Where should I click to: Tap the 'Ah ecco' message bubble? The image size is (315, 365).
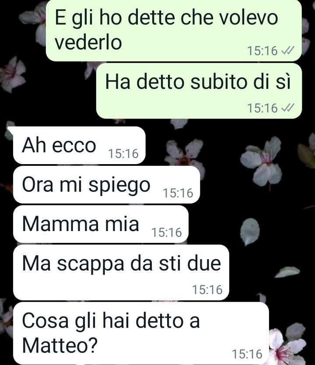click(x=79, y=145)
